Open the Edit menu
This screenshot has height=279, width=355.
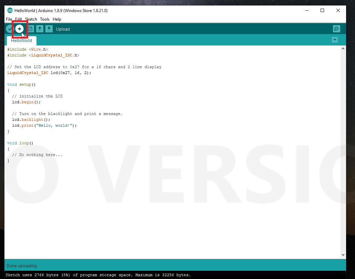(x=19, y=19)
